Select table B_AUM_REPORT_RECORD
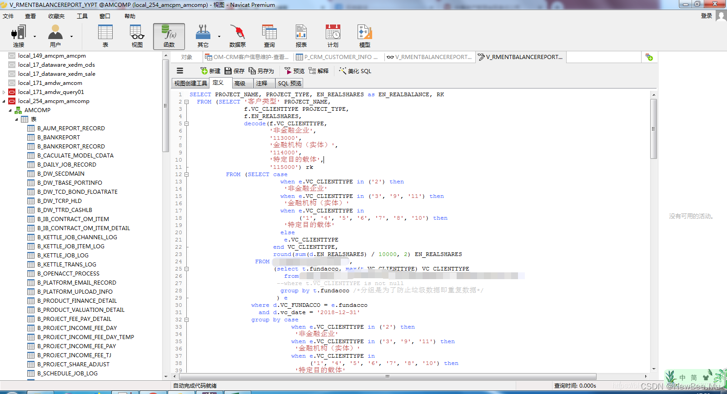This screenshot has height=394, width=727. (71, 128)
